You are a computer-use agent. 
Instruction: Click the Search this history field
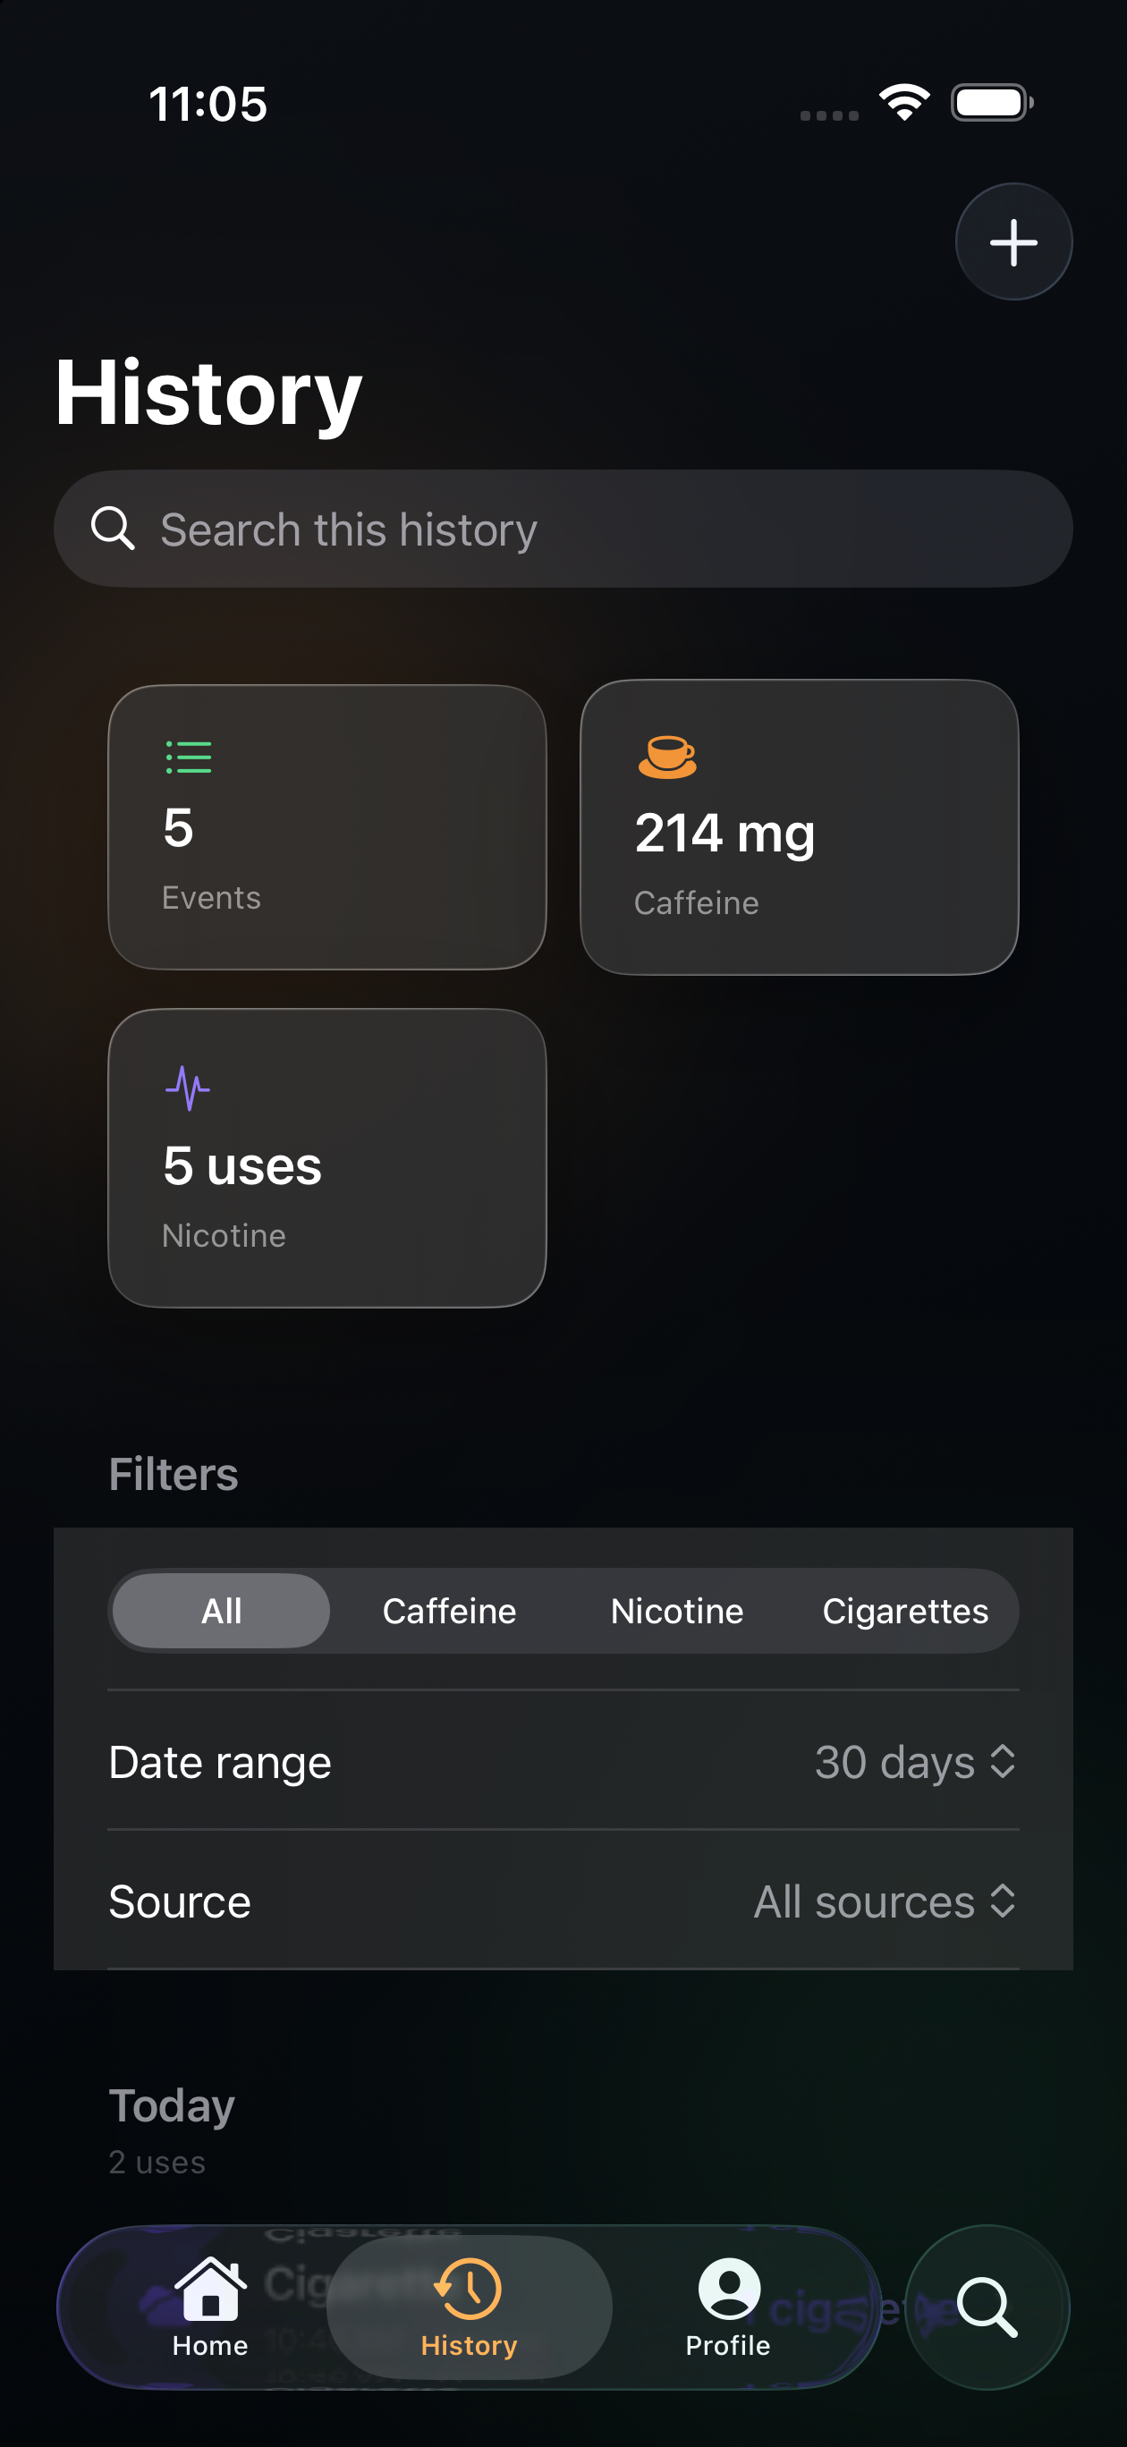[563, 529]
